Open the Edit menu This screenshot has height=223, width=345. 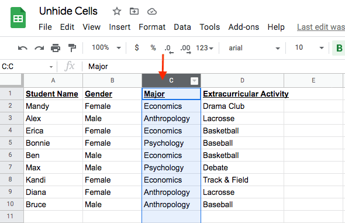(x=67, y=27)
